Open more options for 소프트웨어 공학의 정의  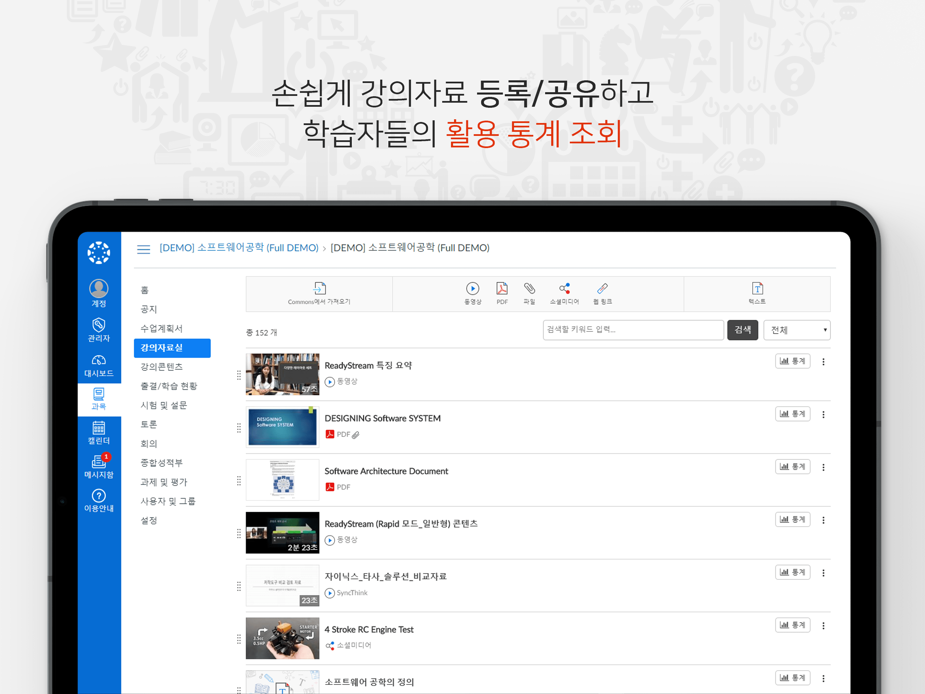[x=823, y=678]
